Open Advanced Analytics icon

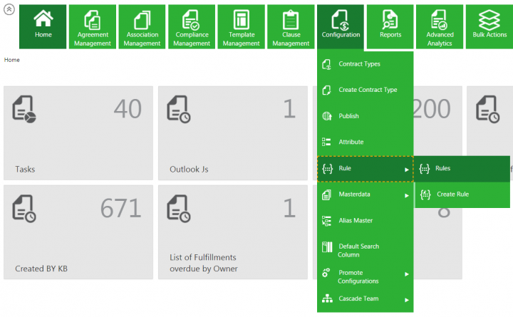coord(440,19)
